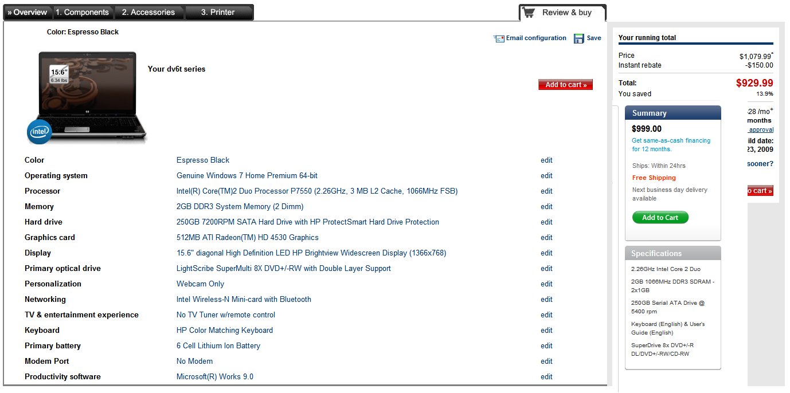Go to the 2. Accessories tab
The width and height of the screenshot is (790, 393).
click(x=148, y=12)
